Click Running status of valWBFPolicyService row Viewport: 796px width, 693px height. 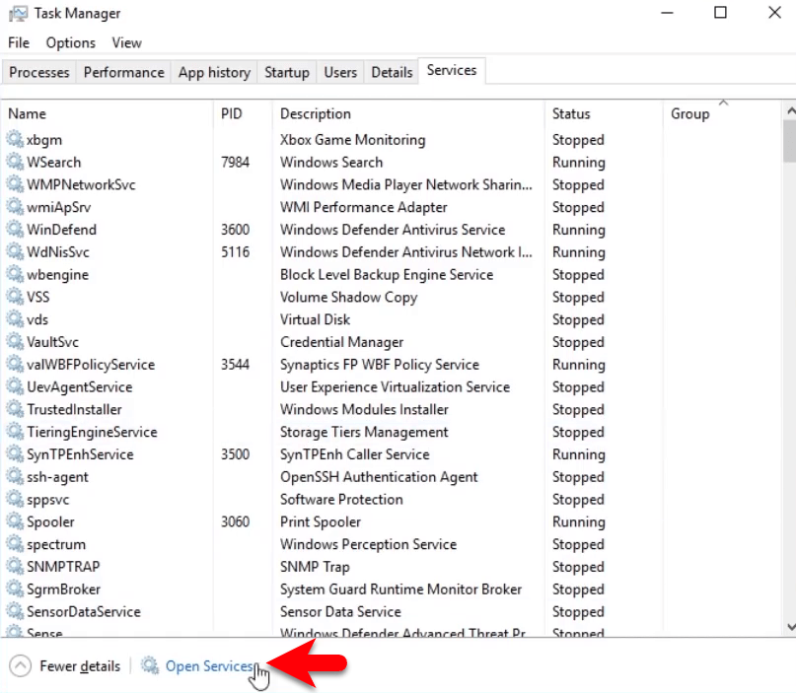579,365
